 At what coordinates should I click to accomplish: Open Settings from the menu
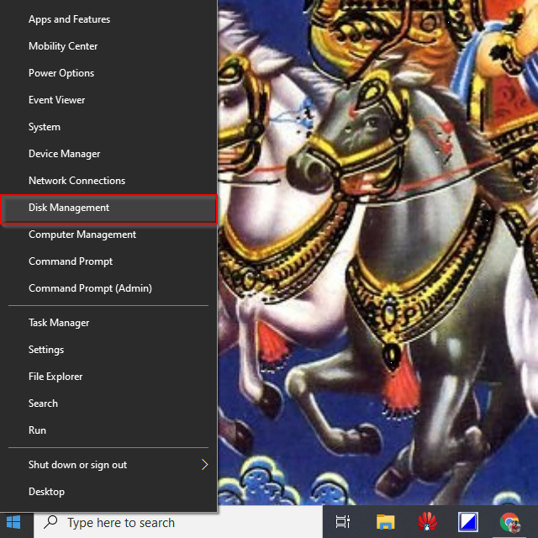click(108, 350)
